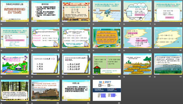Click the animation star under slide 1
The height and width of the screenshot is (104, 183).
click(1, 24)
